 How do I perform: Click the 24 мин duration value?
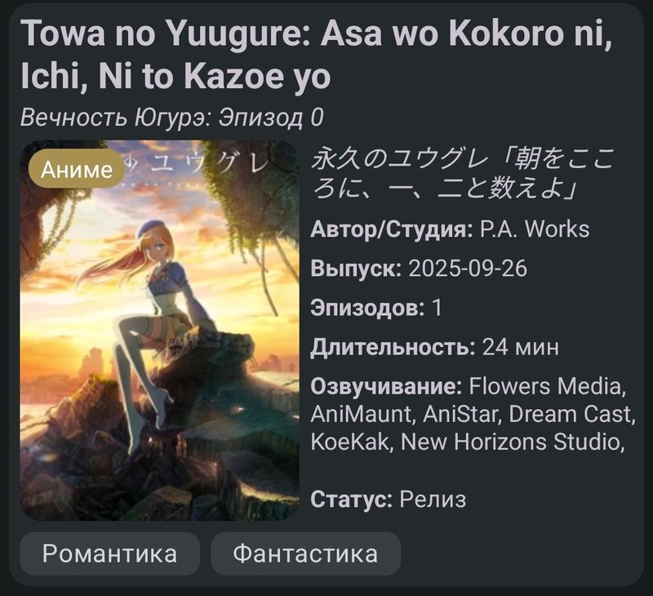(521, 347)
